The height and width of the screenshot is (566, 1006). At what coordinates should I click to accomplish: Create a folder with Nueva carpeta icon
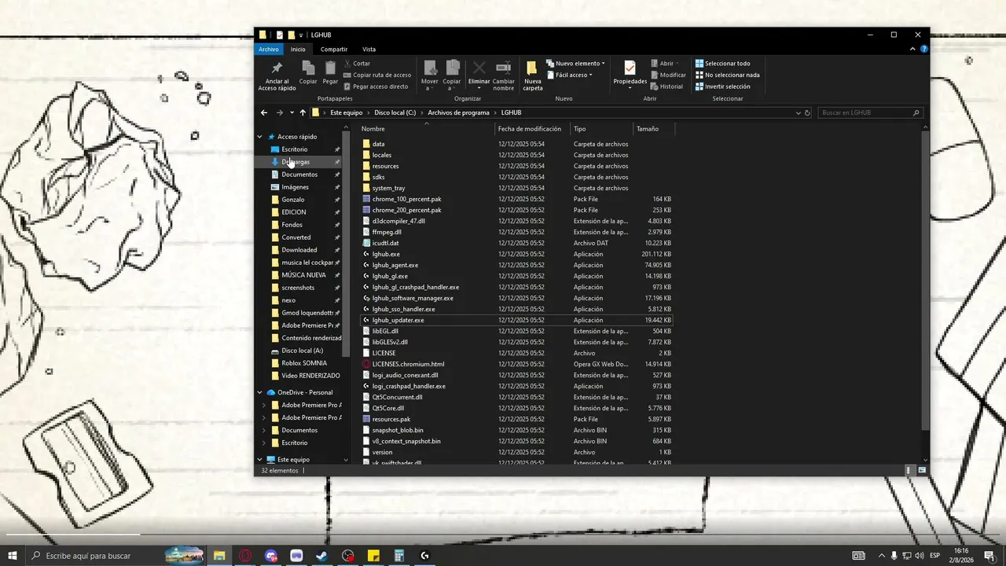[x=532, y=68]
